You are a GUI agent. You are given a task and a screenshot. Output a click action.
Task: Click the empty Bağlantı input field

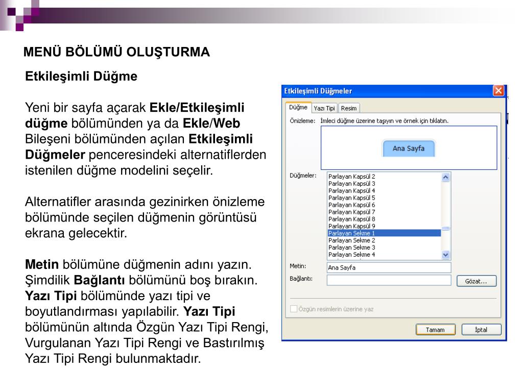coord(389,280)
